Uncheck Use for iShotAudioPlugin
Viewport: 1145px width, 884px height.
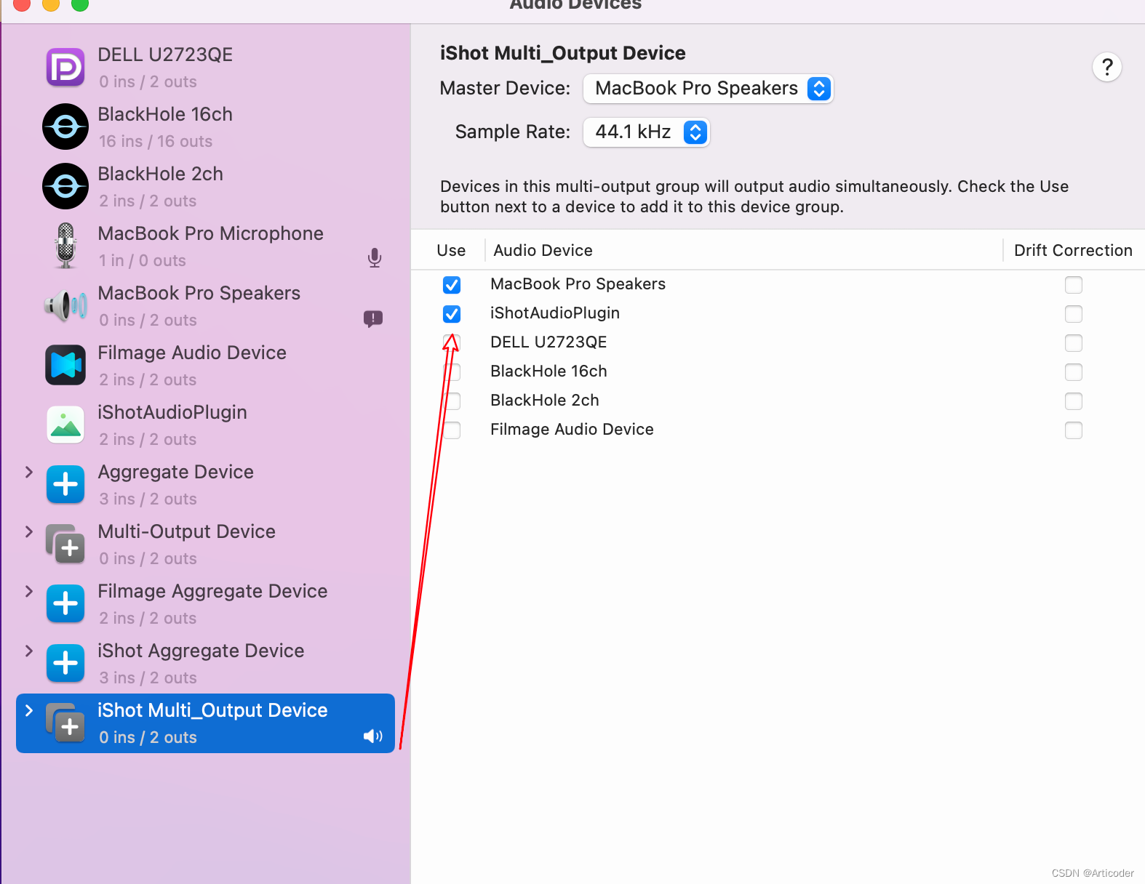452,314
